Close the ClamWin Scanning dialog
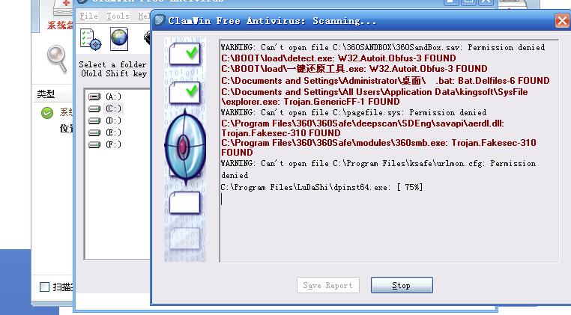The width and height of the screenshot is (571, 315). click(x=562, y=20)
